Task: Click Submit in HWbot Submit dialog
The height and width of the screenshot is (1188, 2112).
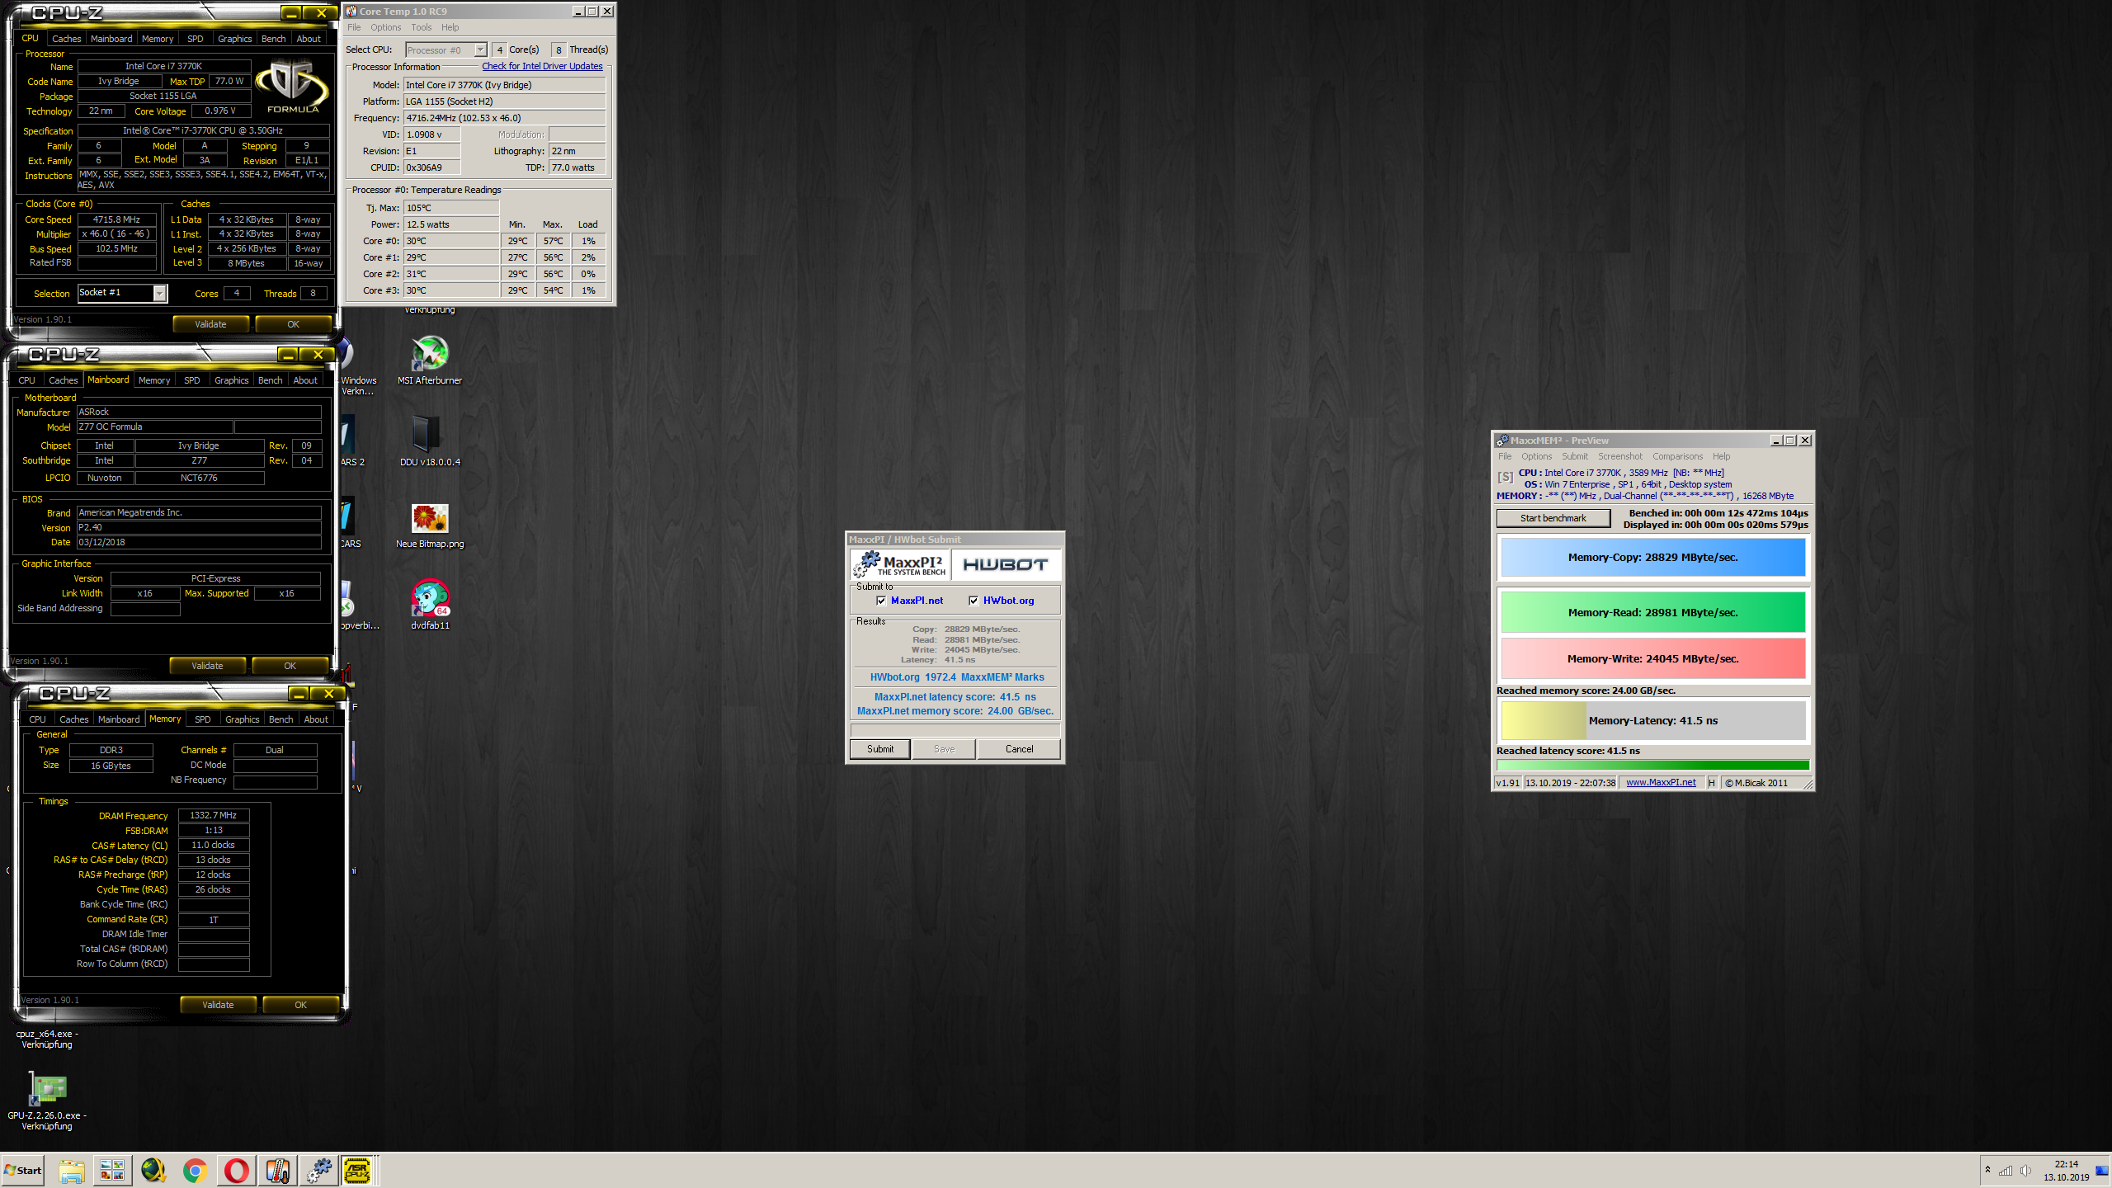Action: [879, 749]
